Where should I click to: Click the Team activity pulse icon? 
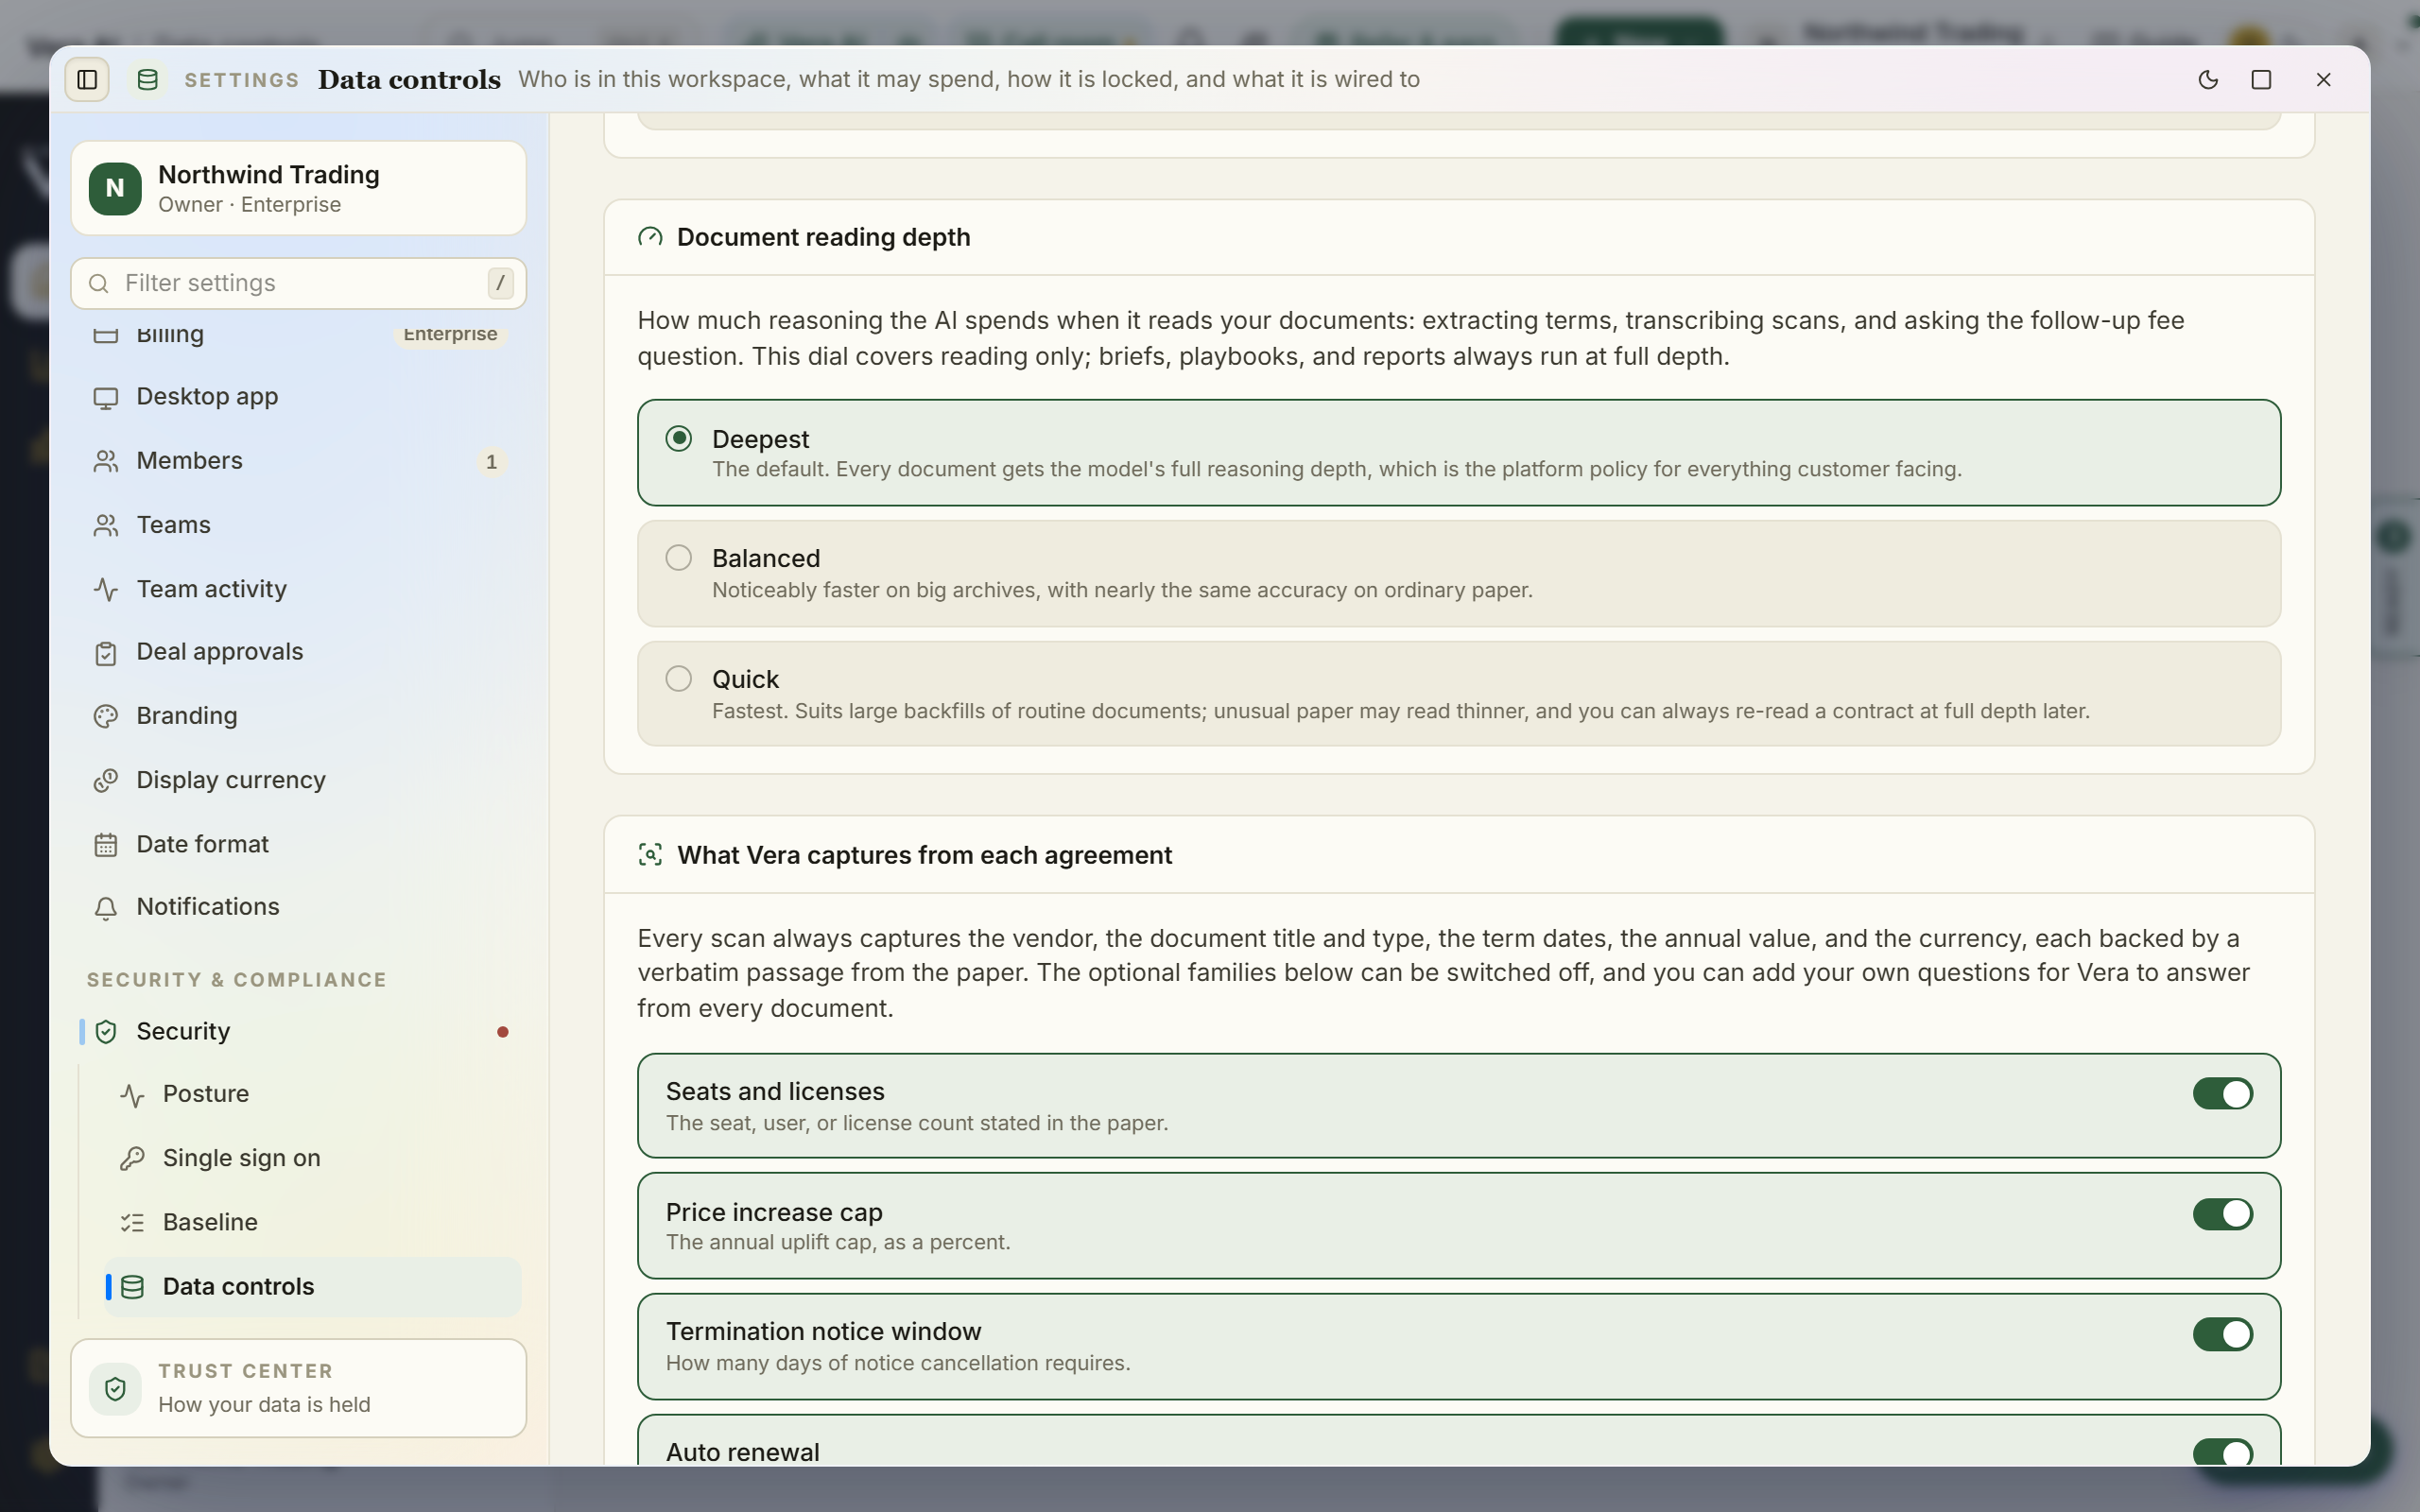[x=106, y=589]
